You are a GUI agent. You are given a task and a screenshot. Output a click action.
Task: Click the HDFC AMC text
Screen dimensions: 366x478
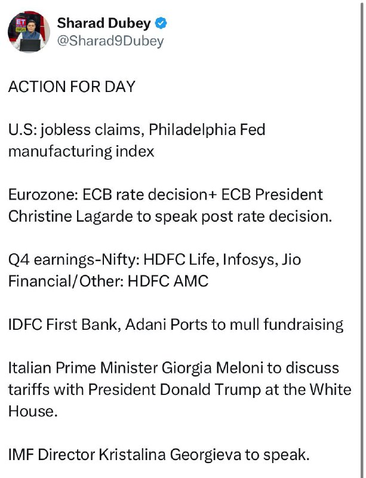(x=168, y=281)
